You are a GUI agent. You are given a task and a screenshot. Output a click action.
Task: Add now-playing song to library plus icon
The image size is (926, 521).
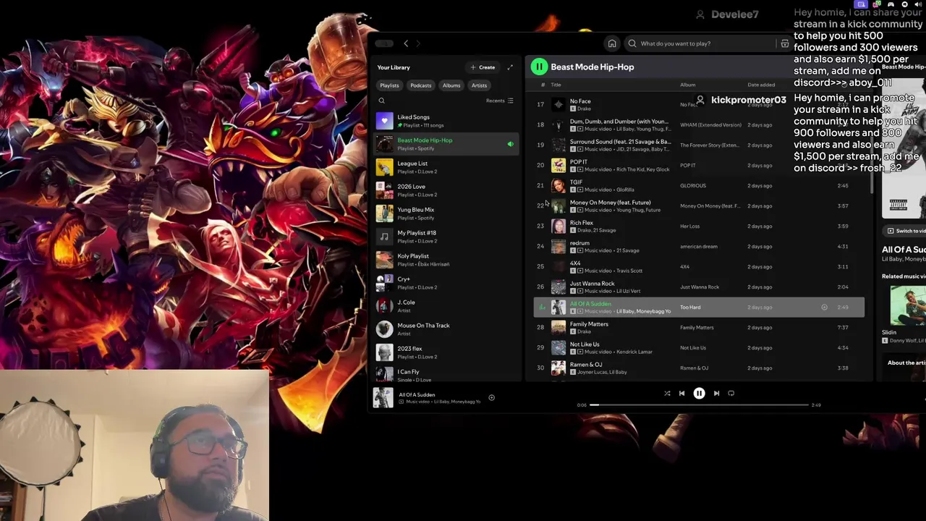[x=491, y=397]
